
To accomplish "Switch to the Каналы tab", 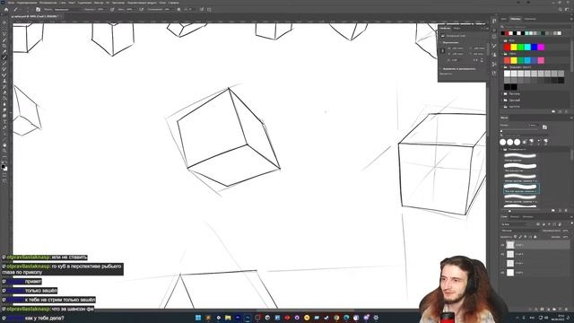I will 515,217.
